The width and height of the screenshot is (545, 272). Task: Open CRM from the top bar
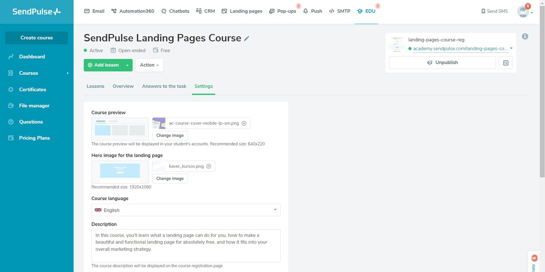point(200,11)
